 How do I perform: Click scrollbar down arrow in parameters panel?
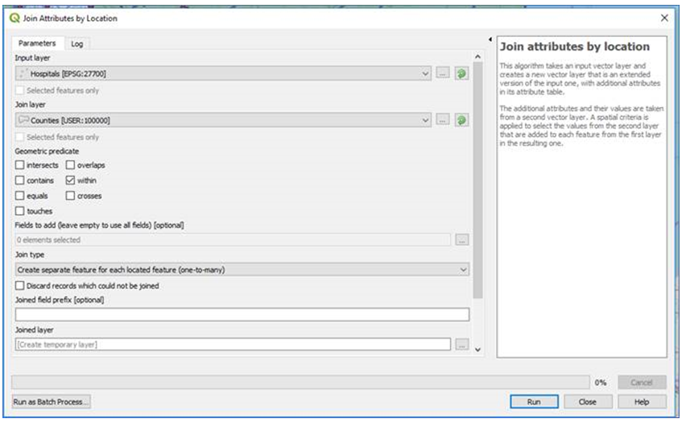coord(477,350)
